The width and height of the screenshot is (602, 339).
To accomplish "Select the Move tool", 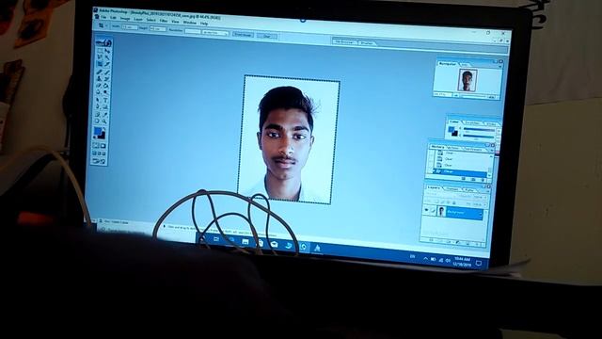I will (107, 51).
